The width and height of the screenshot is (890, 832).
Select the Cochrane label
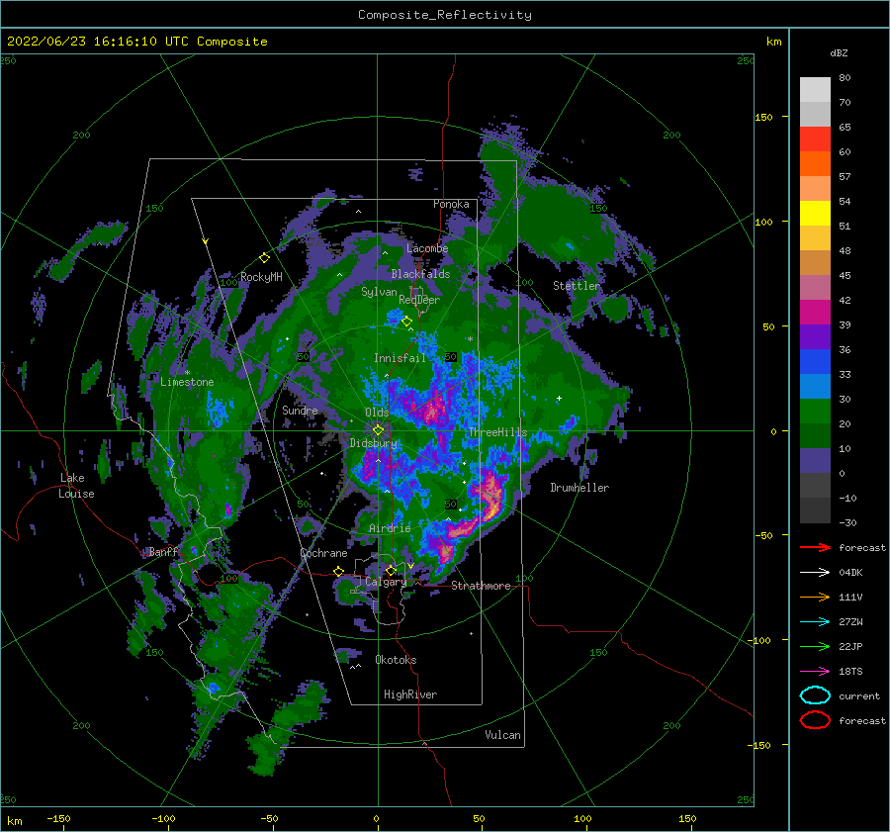(323, 553)
